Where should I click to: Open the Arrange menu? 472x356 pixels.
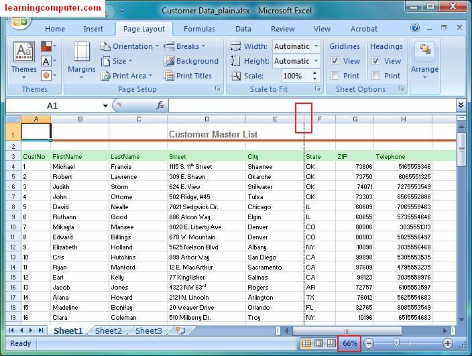click(x=424, y=61)
